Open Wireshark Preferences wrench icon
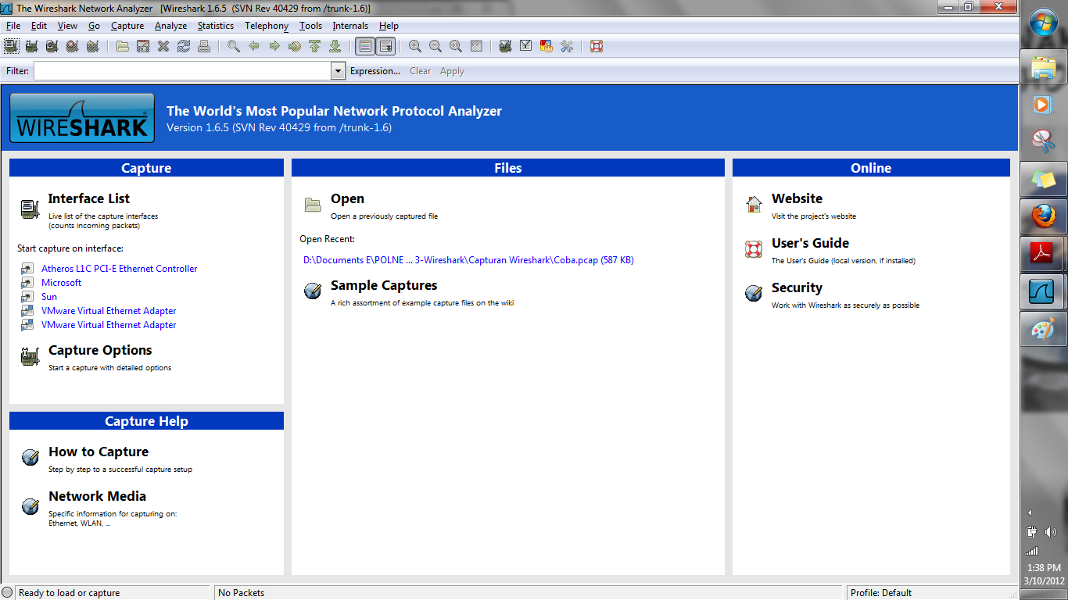Viewport: 1068px width, 600px height. tap(565, 46)
